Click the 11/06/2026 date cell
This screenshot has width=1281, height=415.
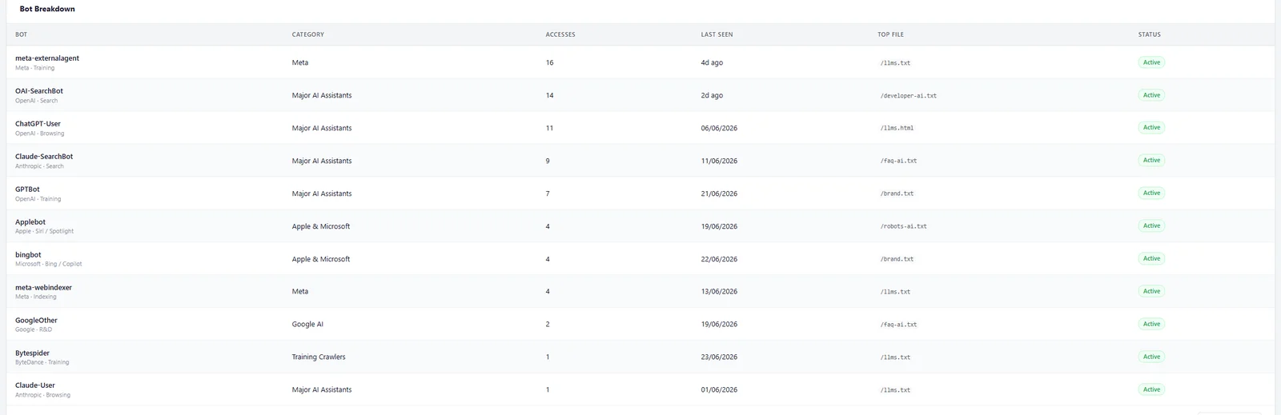(x=719, y=161)
